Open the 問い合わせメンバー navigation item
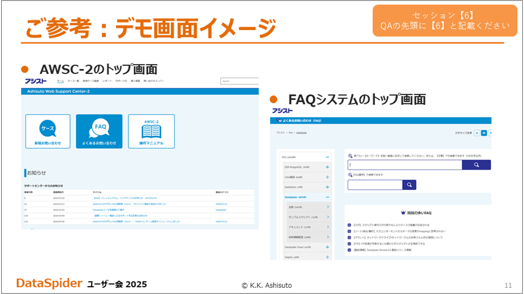This screenshot has width=524, height=294. tap(154, 81)
